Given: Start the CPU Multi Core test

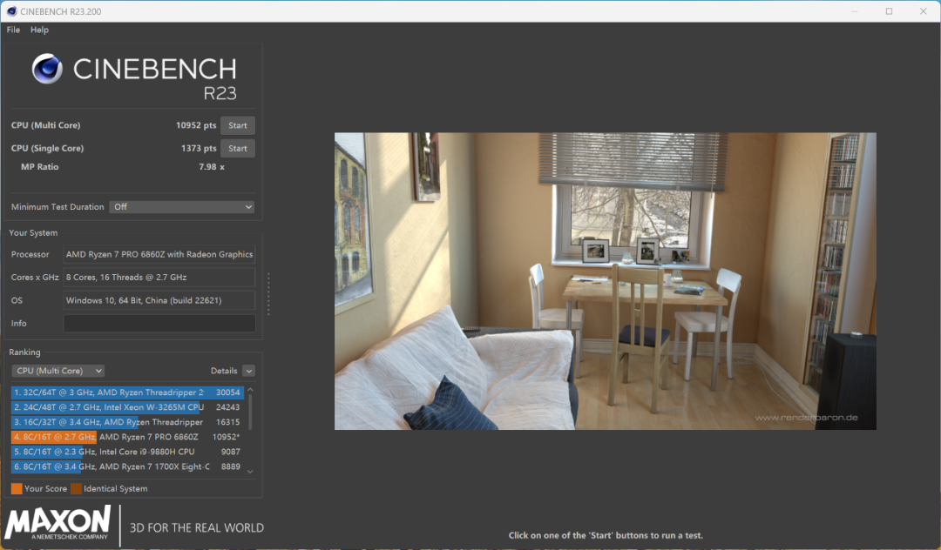Looking at the screenshot, I should (237, 125).
